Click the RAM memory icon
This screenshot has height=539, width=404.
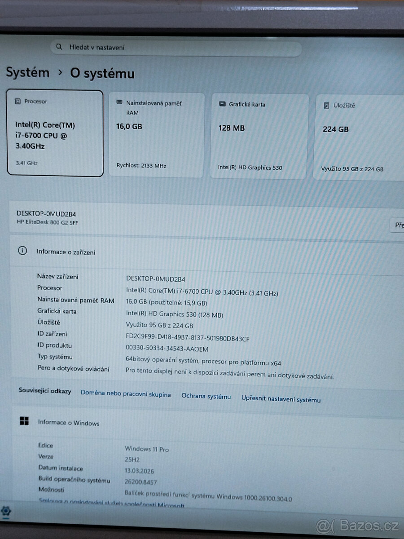(119, 103)
